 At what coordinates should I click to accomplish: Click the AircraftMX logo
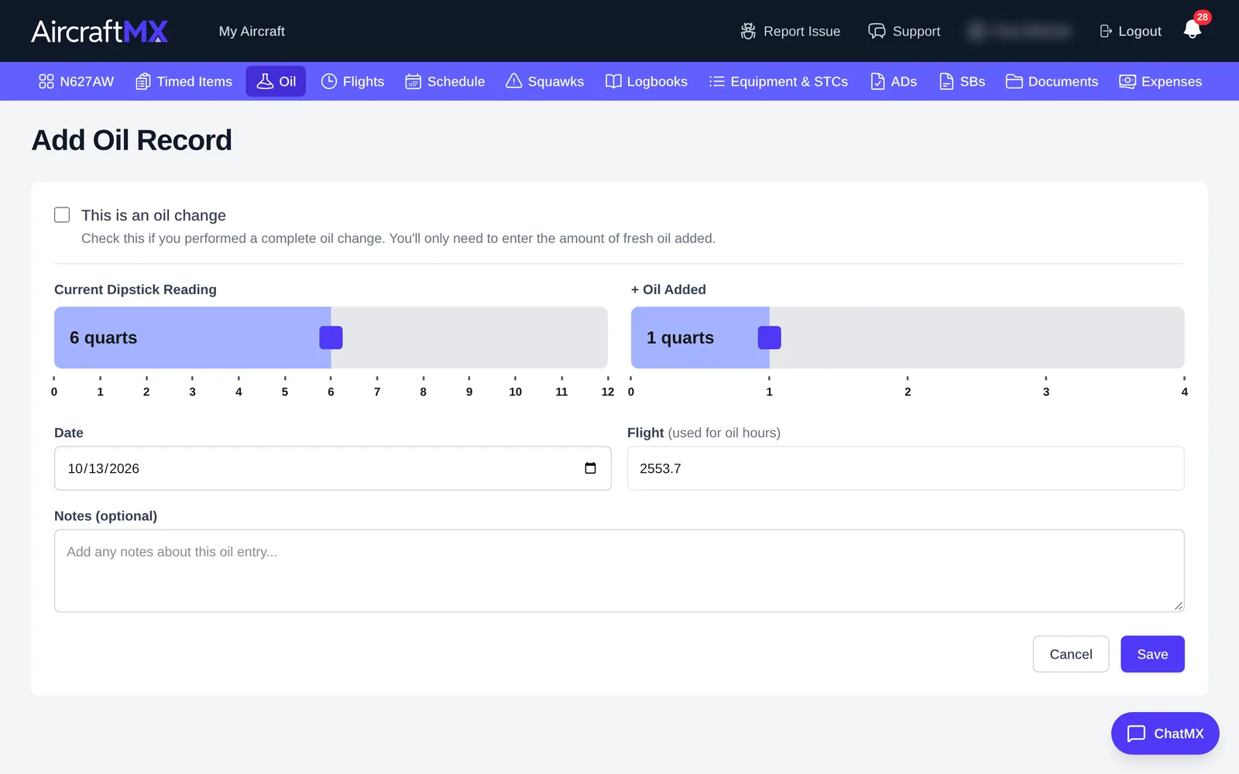(100, 31)
